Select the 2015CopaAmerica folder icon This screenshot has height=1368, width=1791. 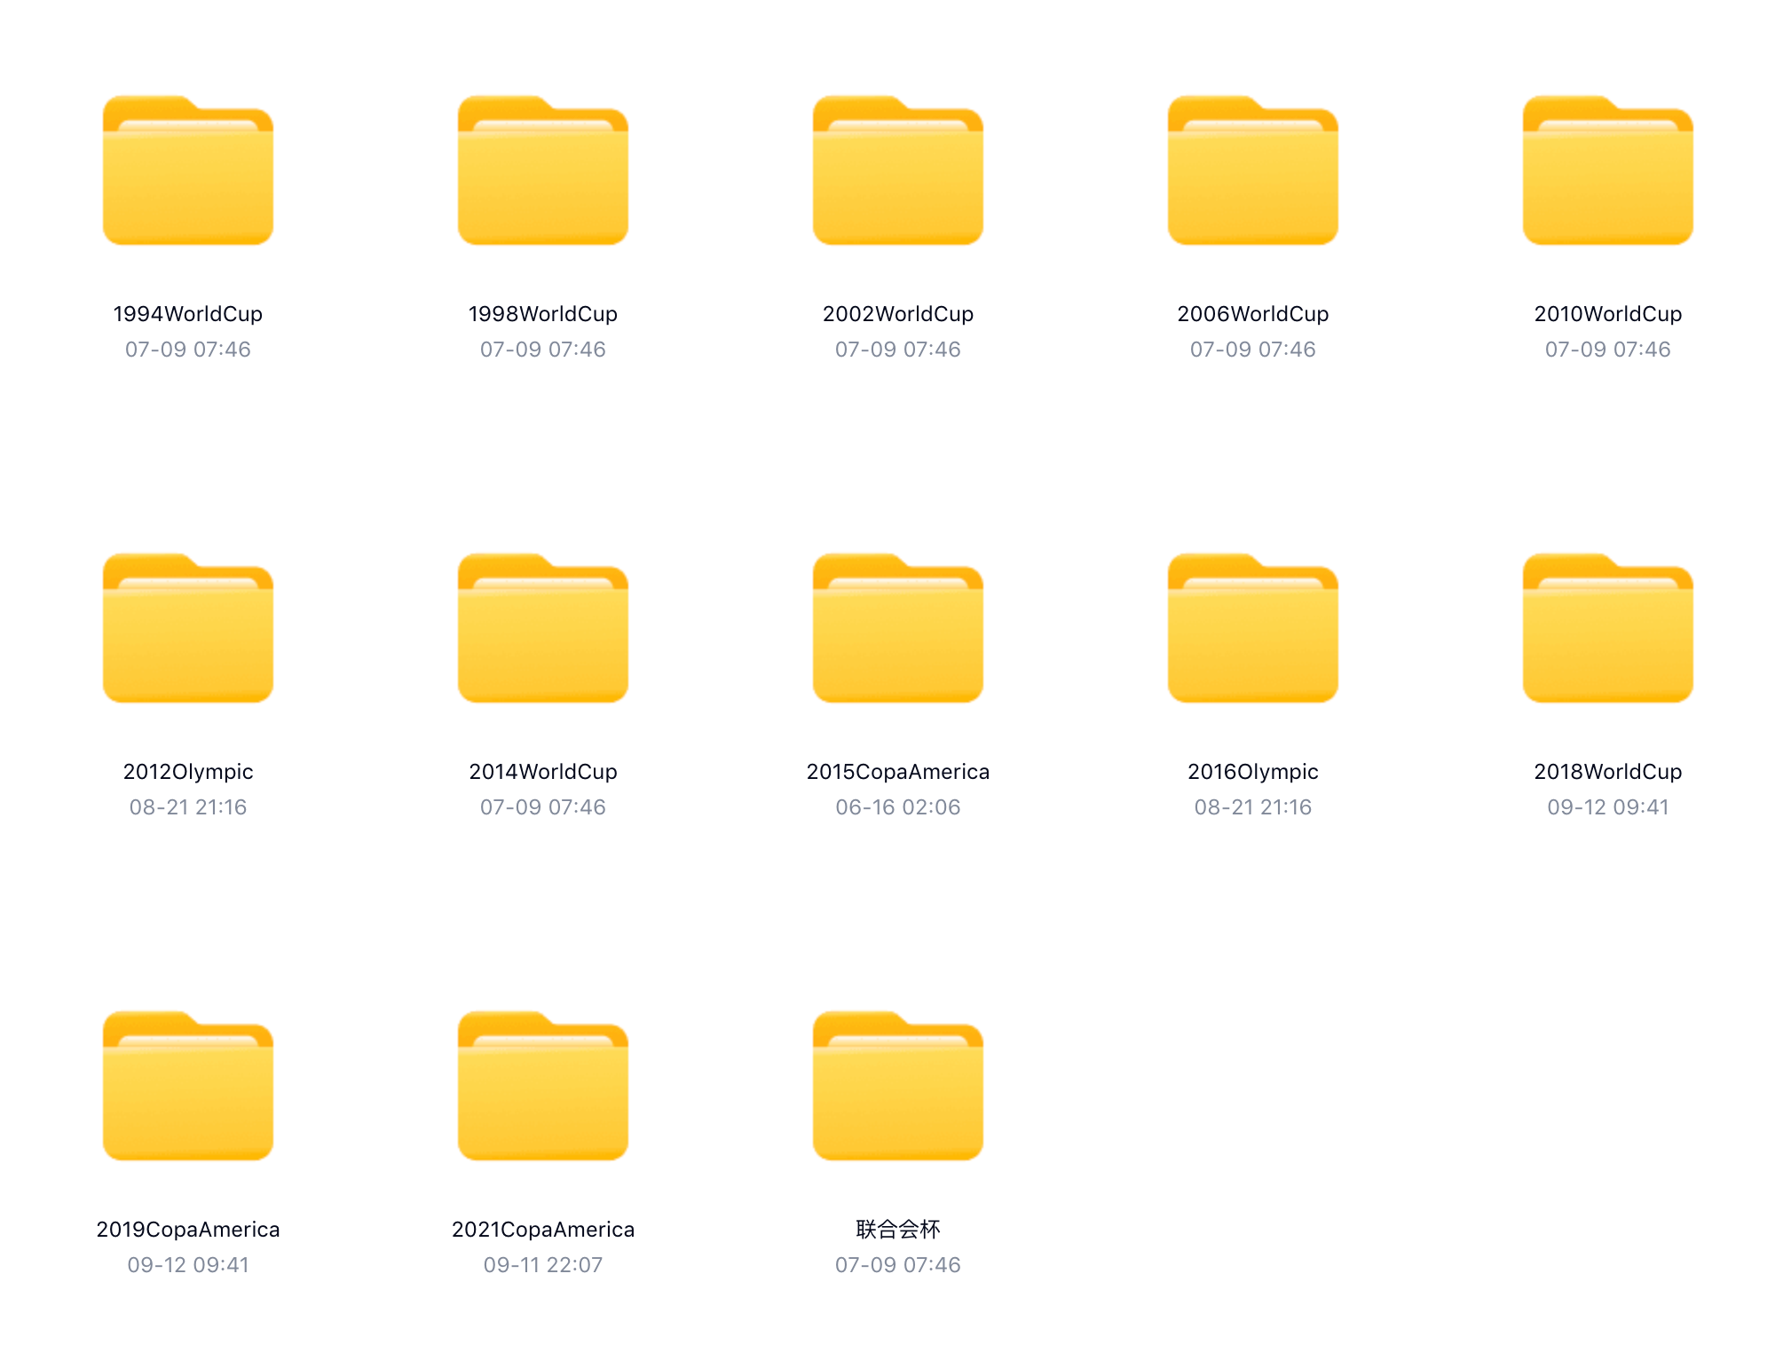[898, 628]
